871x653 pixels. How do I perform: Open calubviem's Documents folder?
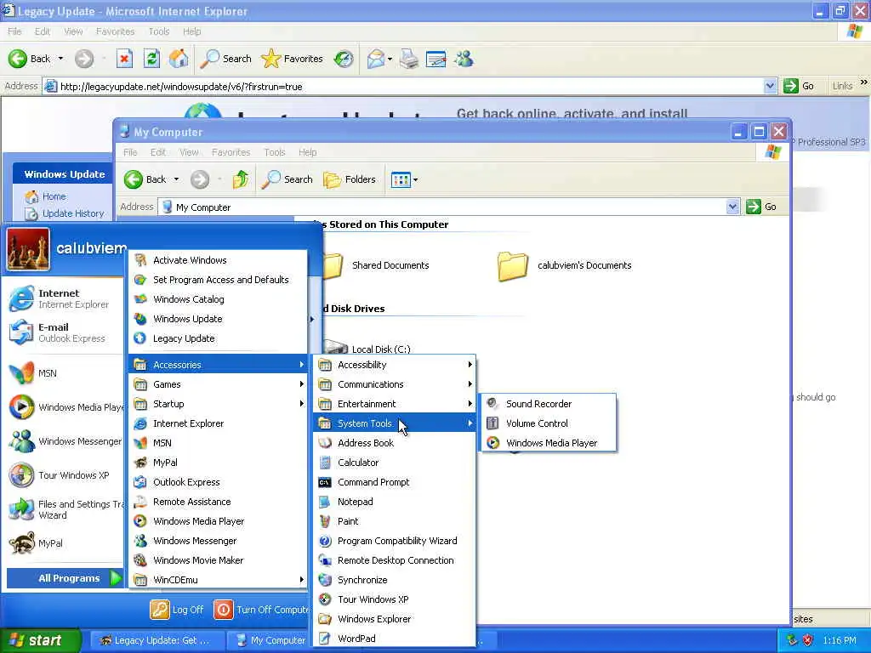pos(565,265)
